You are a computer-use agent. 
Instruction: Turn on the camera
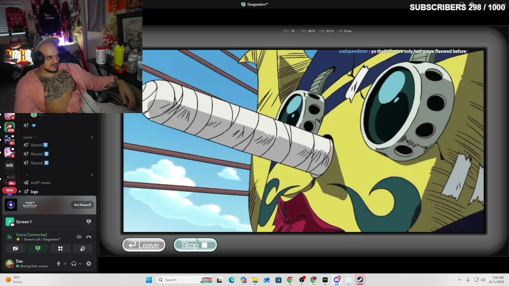(16, 249)
